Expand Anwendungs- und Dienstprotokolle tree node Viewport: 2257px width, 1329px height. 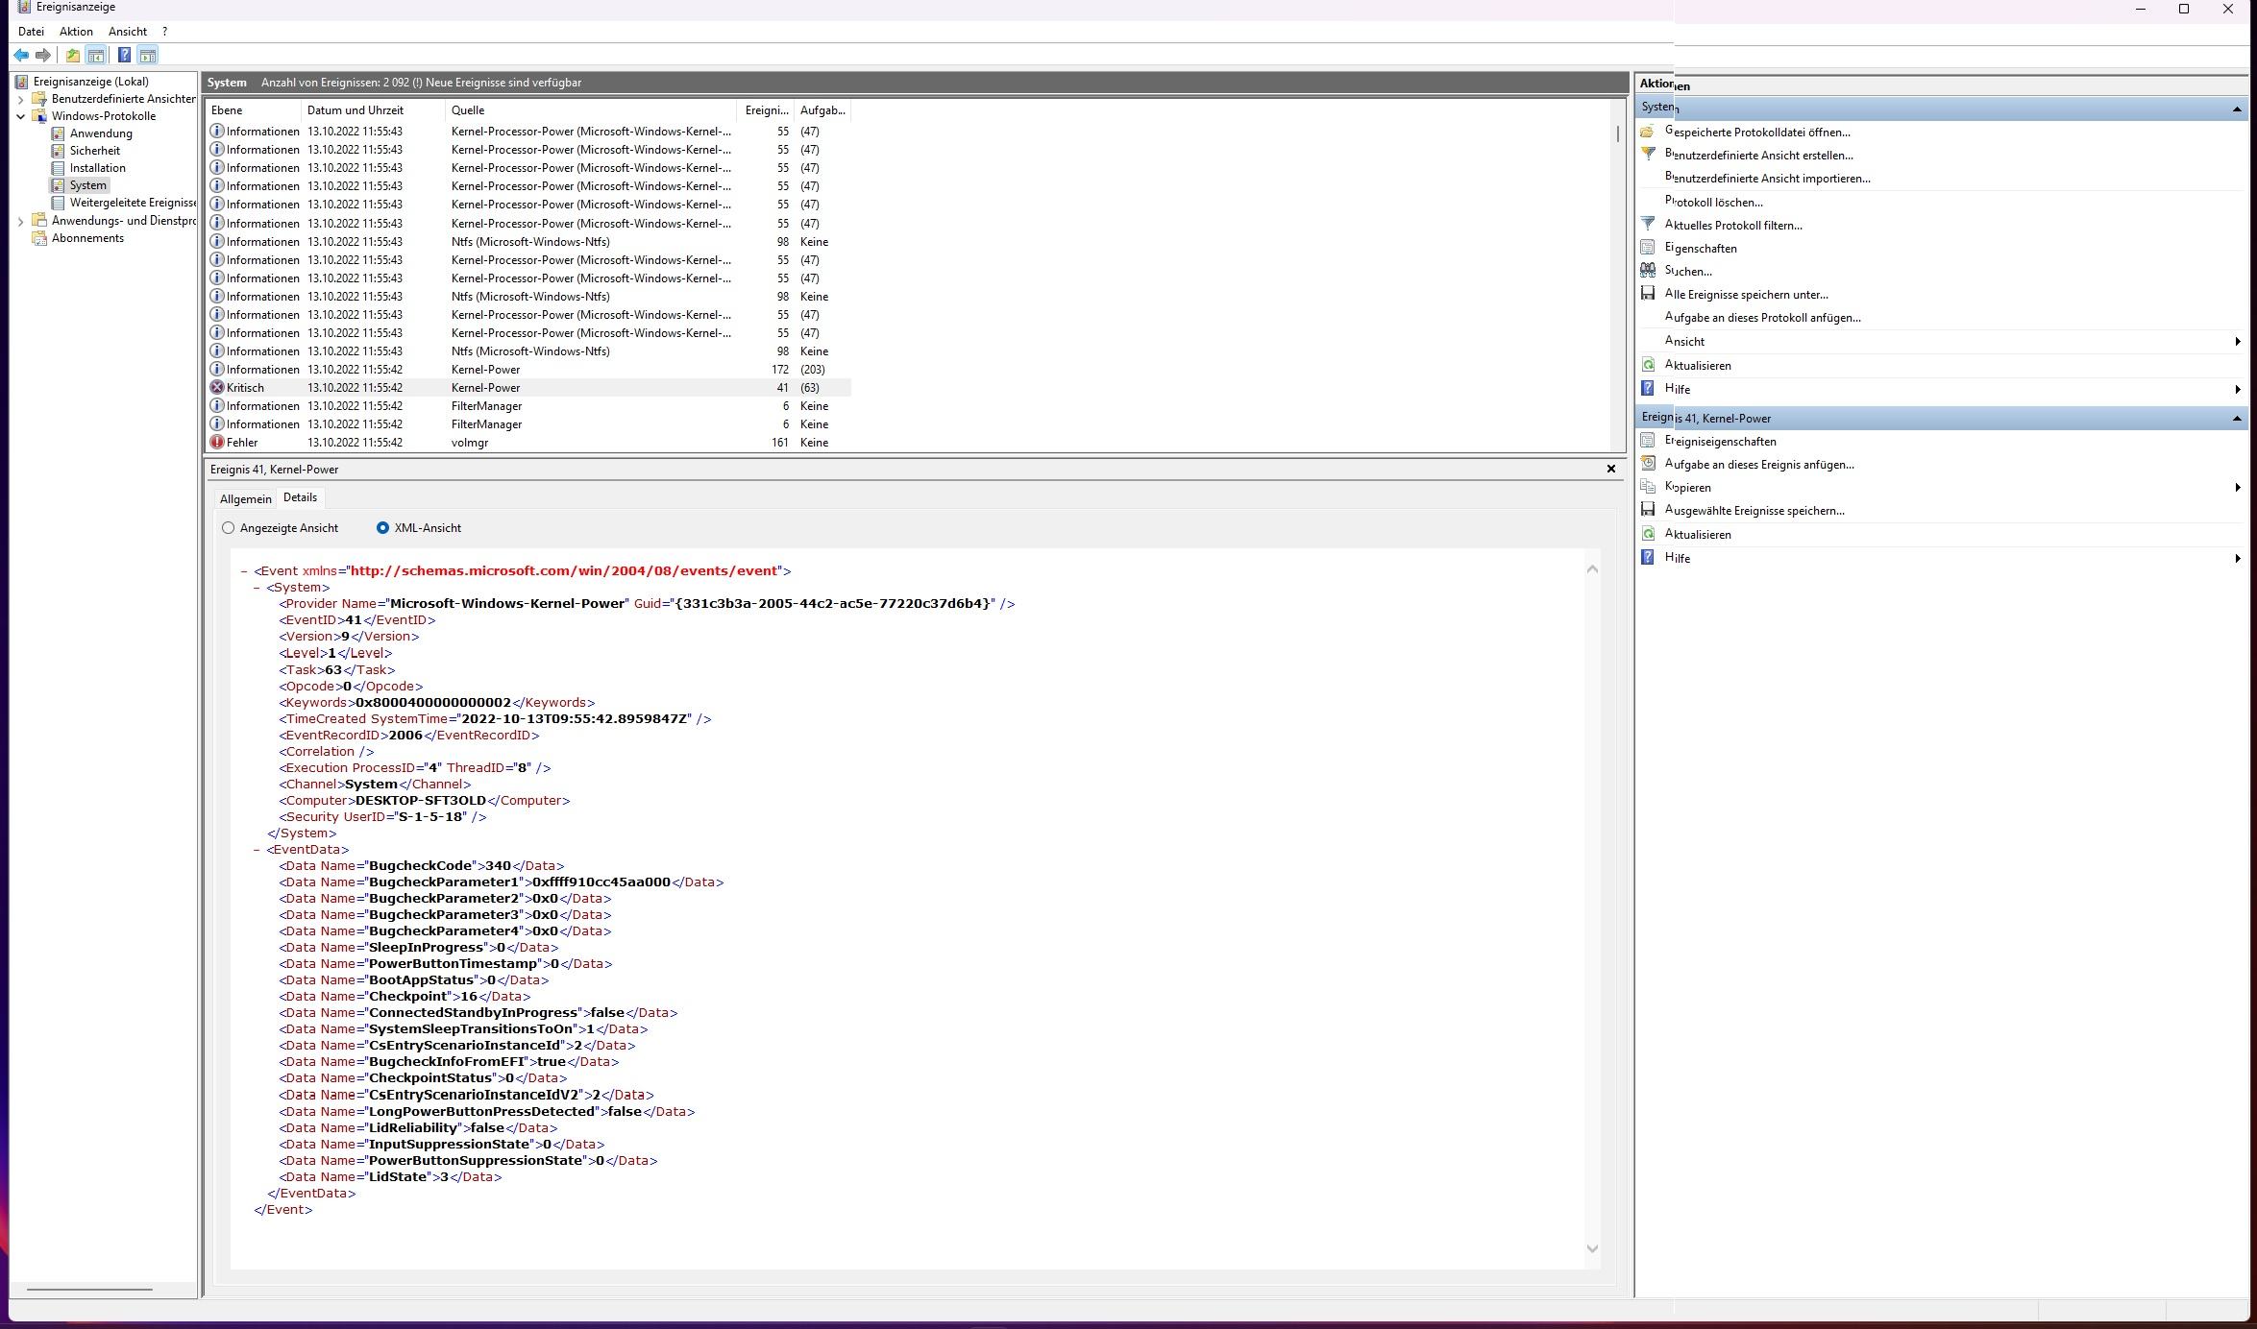click(21, 221)
